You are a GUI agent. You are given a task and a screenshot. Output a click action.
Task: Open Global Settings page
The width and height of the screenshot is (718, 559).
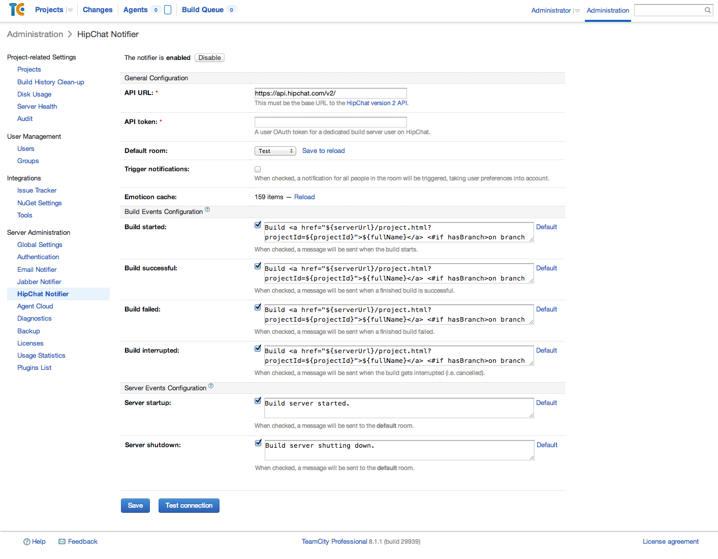click(x=40, y=245)
